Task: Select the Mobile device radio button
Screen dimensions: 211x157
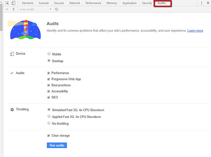Action: click(49, 54)
